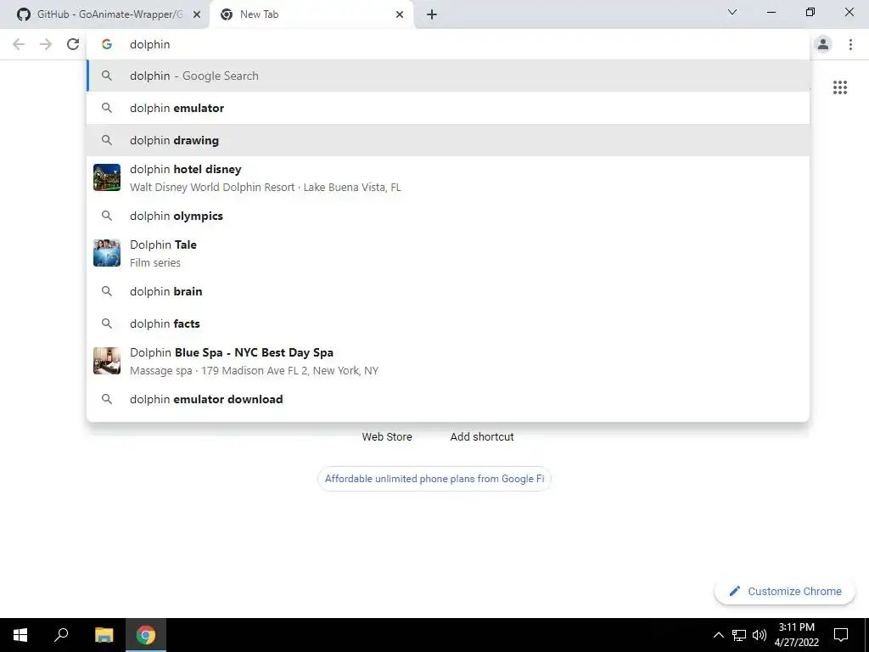Click the Dolphin Blue Spa thumbnail
869x652 pixels.
pos(107,361)
